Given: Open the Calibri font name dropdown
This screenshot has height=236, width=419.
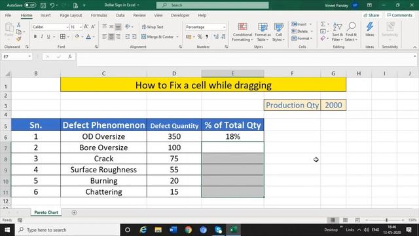Looking at the screenshot, I should 67,27.
